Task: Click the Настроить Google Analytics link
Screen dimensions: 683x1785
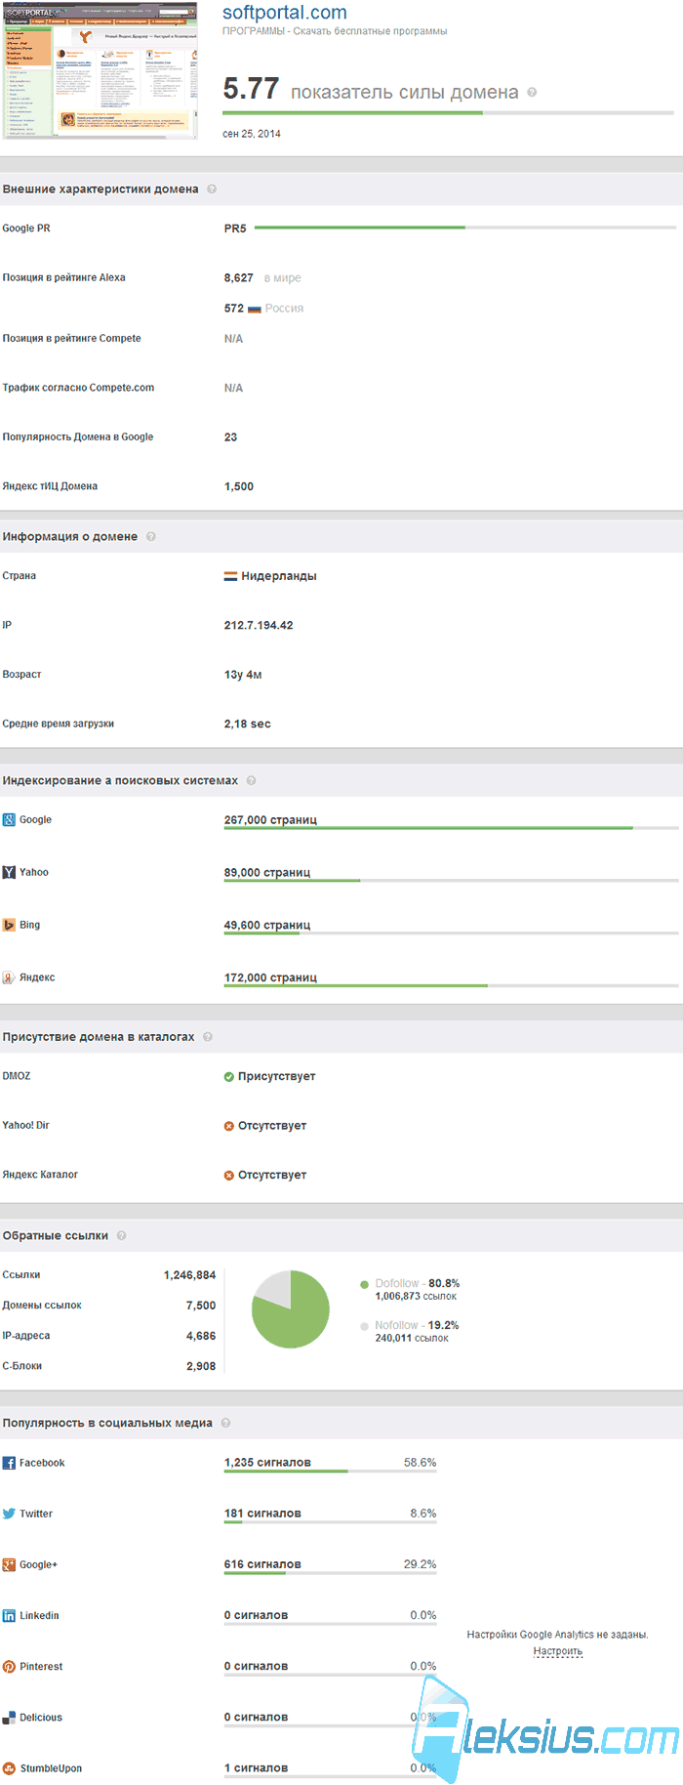Action: pyautogui.click(x=558, y=1651)
